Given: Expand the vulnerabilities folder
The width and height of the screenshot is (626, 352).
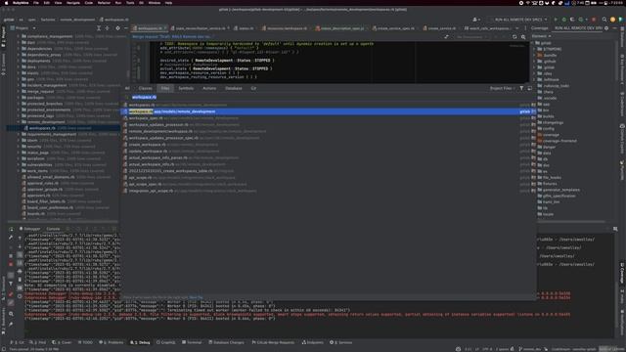Looking at the screenshot, I should tap(19, 165).
